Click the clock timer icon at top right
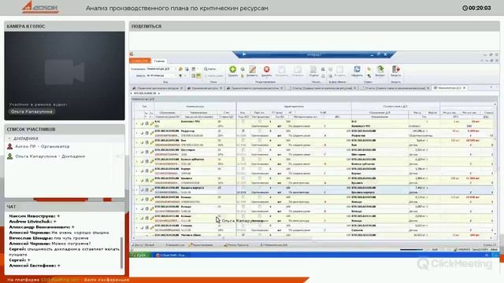The width and height of the screenshot is (504, 283). (x=465, y=8)
